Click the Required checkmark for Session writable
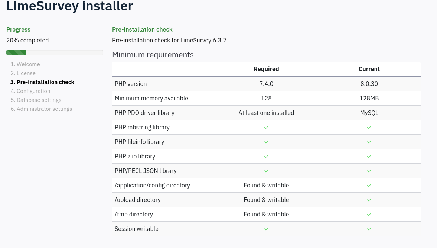This screenshot has height=248, width=437. pos(266,229)
